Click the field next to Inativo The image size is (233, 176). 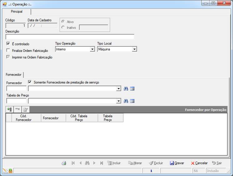coord(94,27)
